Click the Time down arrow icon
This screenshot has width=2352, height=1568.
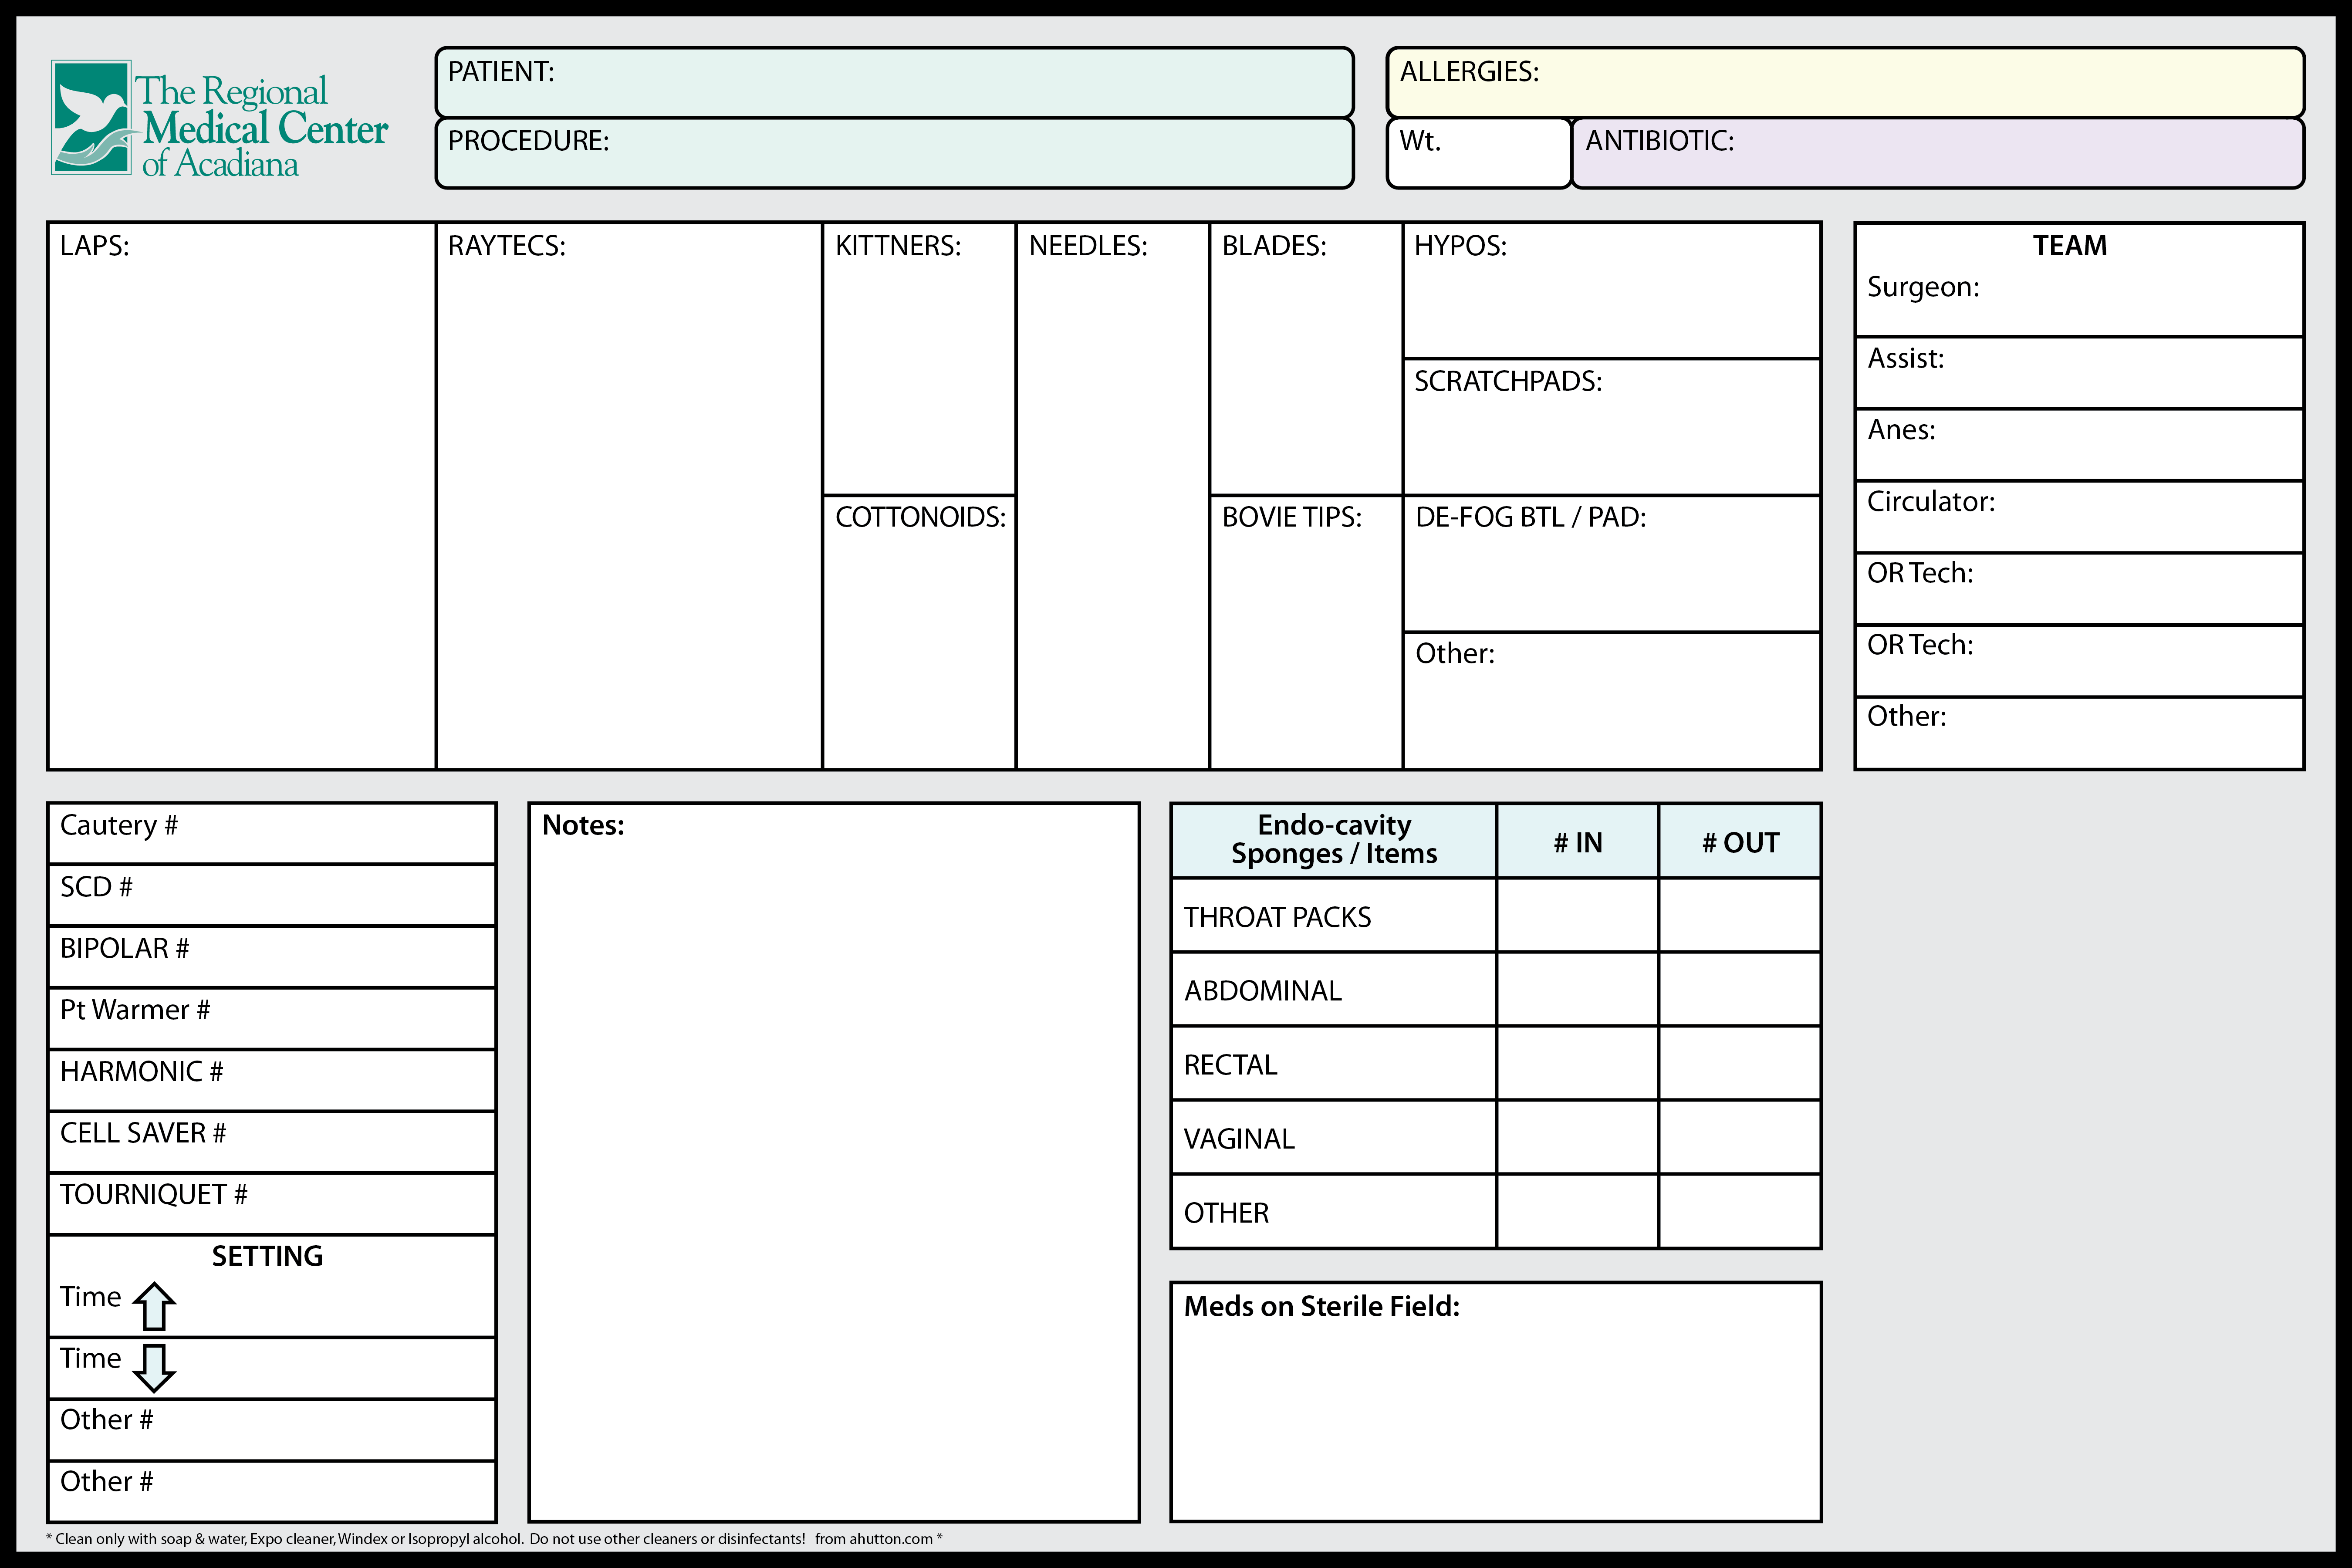tap(154, 1368)
